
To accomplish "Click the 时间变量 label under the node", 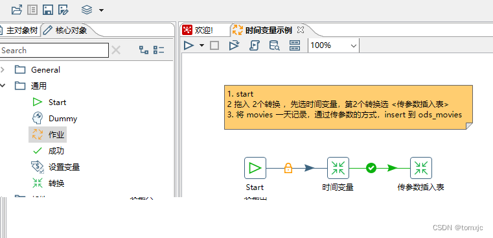I will [338, 187].
